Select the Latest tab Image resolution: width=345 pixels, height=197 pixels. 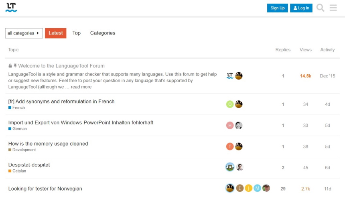[56, 33]
